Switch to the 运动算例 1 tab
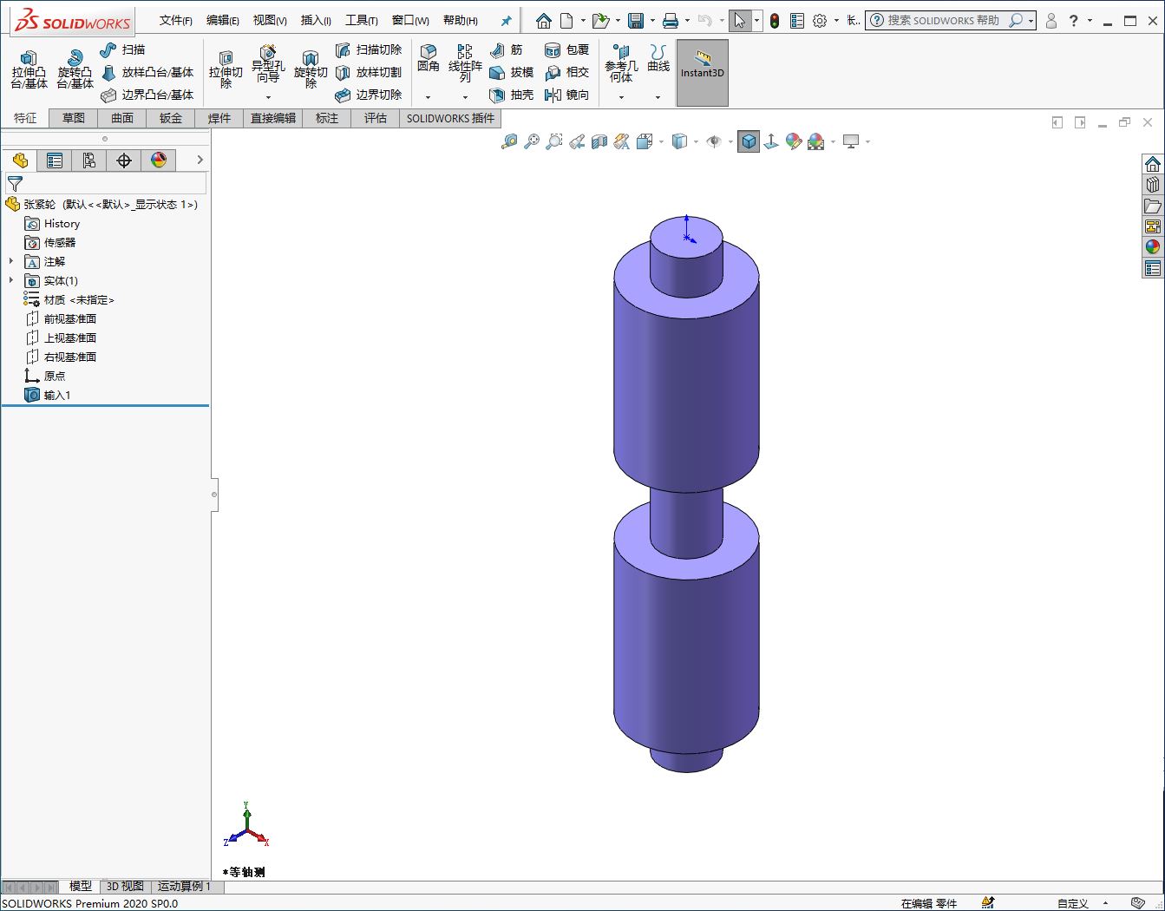Image resolution: width=1165 pixels, height=911 pixels. click(x=184, y=887)
